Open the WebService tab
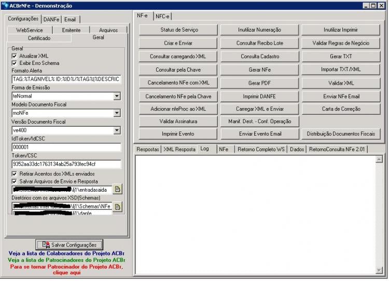Image resolution: width=389 pixels, height=281 pixels. (x=30, y=30)
